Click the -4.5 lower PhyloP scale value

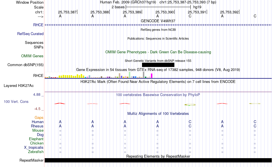pyautogui.click(x=37, y=109)
